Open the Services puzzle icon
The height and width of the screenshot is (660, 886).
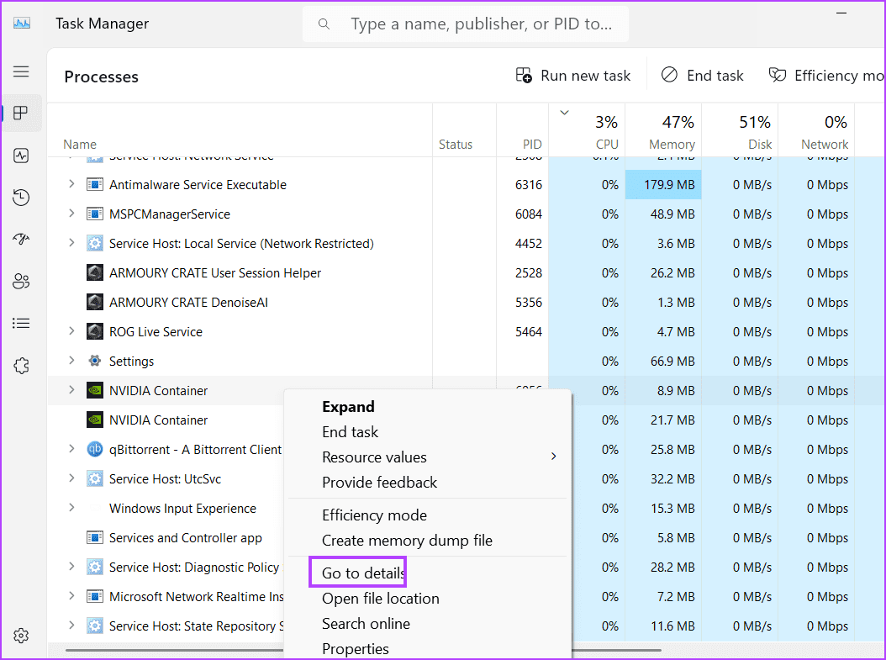pos(21,366)
